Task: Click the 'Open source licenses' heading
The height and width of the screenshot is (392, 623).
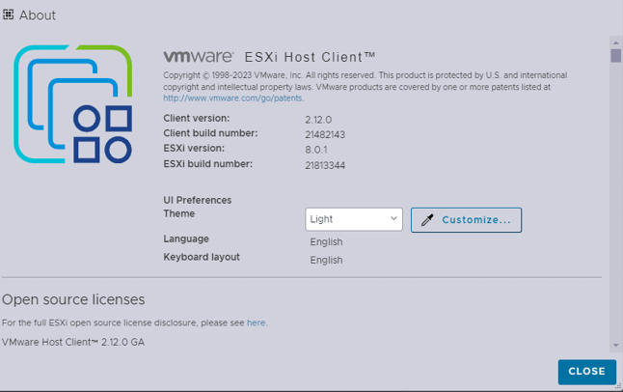Action: tap(73, 299)
